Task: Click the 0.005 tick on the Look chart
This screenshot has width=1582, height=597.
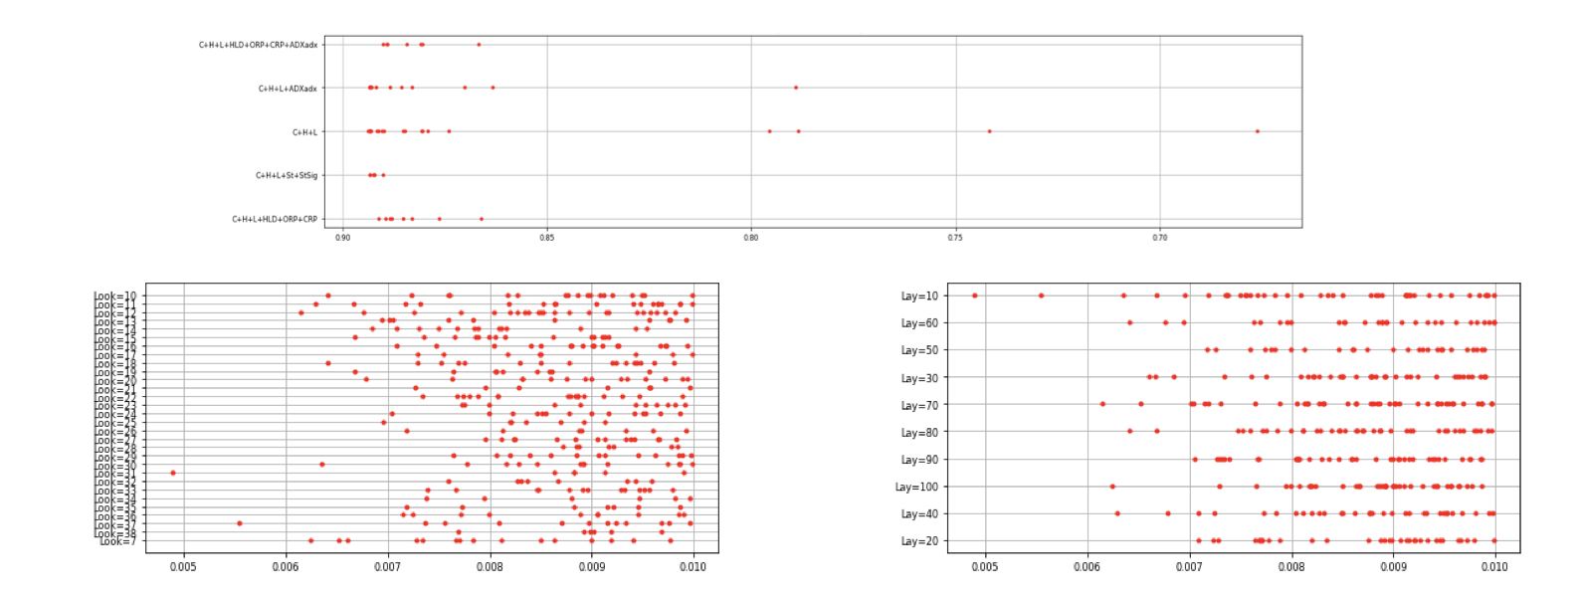Action: 183,567
